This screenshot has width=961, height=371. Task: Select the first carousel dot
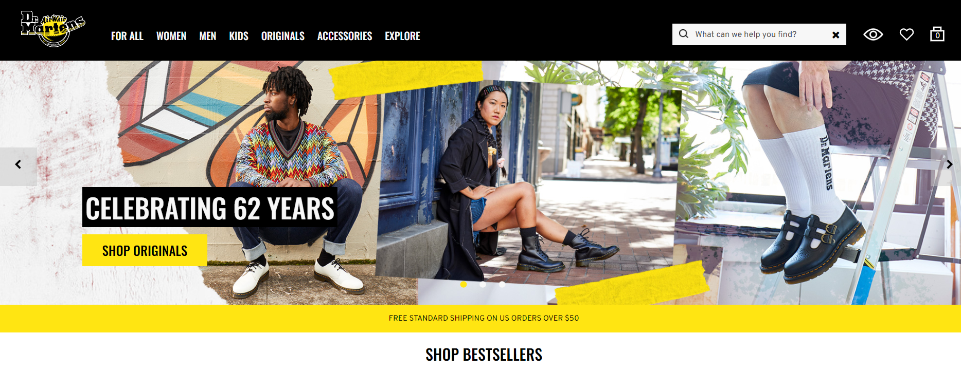point(464,284)
